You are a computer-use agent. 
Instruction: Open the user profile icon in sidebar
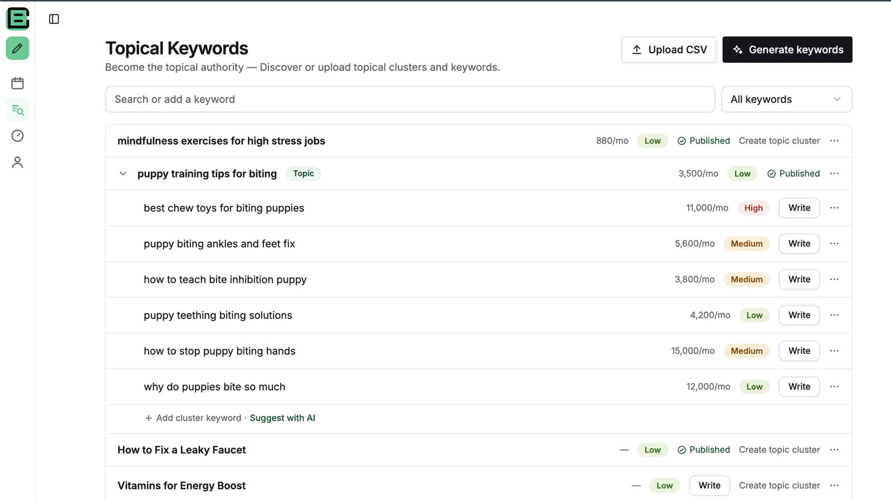[17, 162]
